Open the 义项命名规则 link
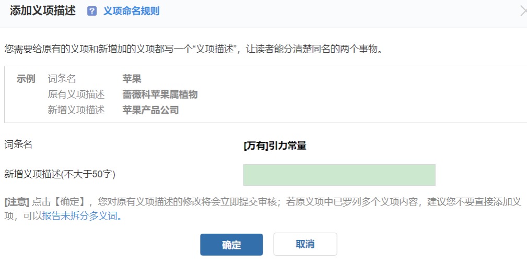This screenshot has width=527, height=266. (131, 11)
